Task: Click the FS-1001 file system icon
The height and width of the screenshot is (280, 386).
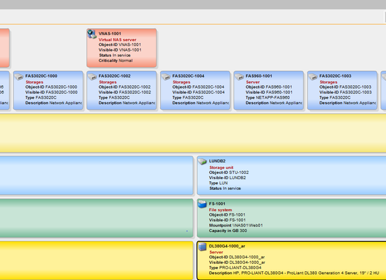Action: [x=202, y=204]
